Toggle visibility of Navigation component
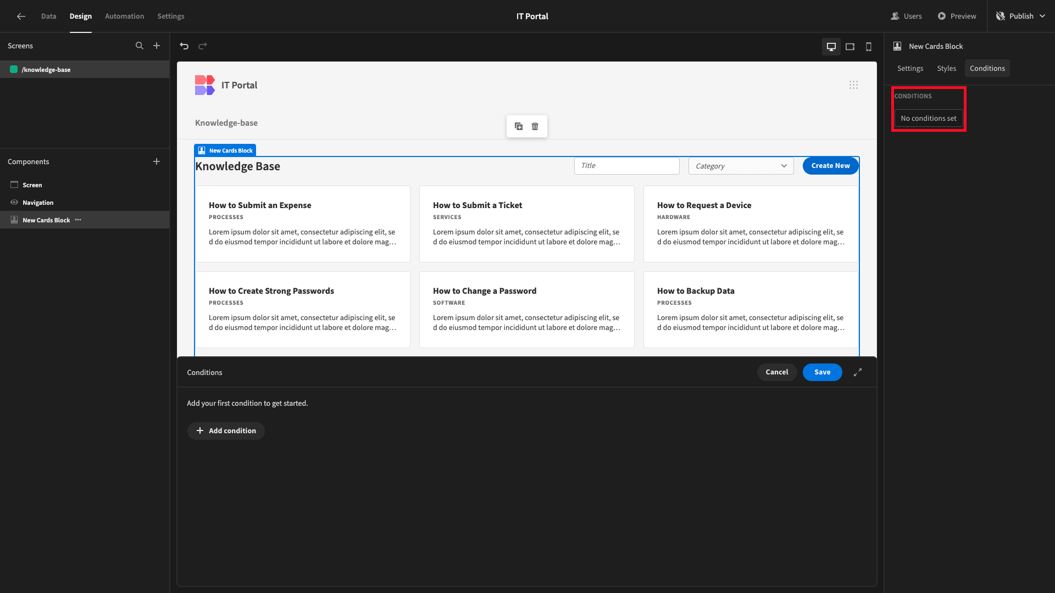The width and height of the screenshot is (1055, 593). 14,202
